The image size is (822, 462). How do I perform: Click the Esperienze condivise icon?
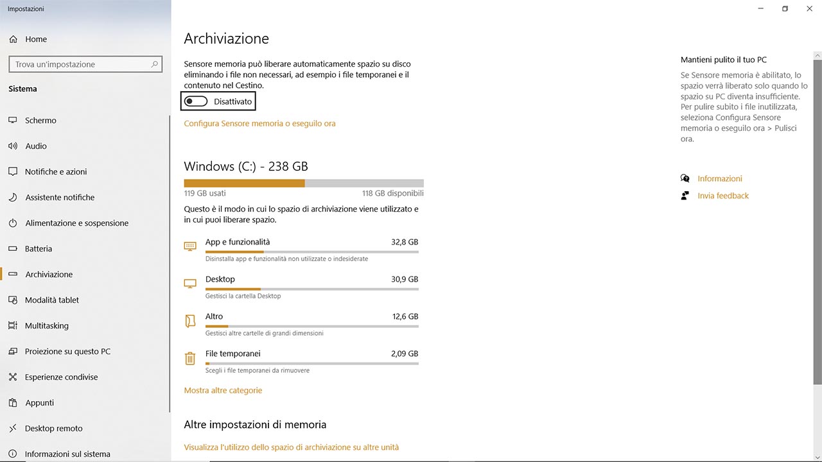(x=13, y=377)
